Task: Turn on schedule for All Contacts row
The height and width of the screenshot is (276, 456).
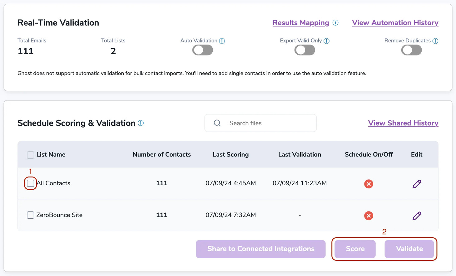Action: pyautogui.click(x=369, y=184)
